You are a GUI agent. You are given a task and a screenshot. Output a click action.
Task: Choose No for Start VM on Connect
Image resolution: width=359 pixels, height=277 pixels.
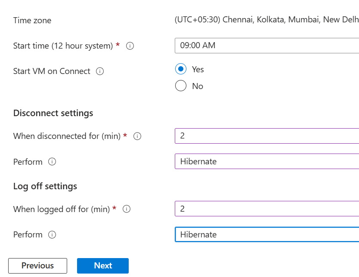(x=181, y=86)
